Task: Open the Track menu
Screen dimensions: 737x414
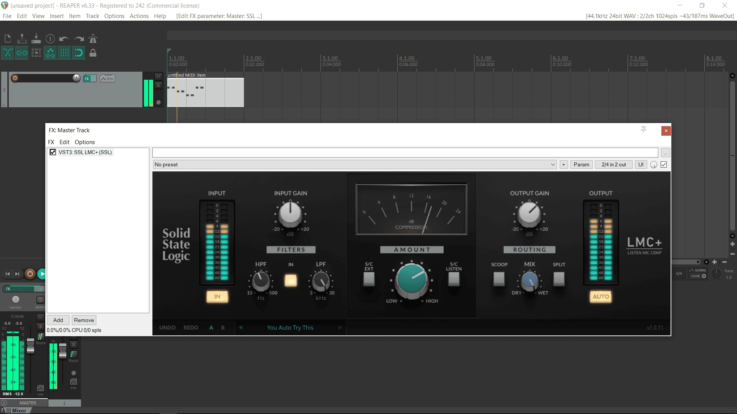Action: pos(93,16)
